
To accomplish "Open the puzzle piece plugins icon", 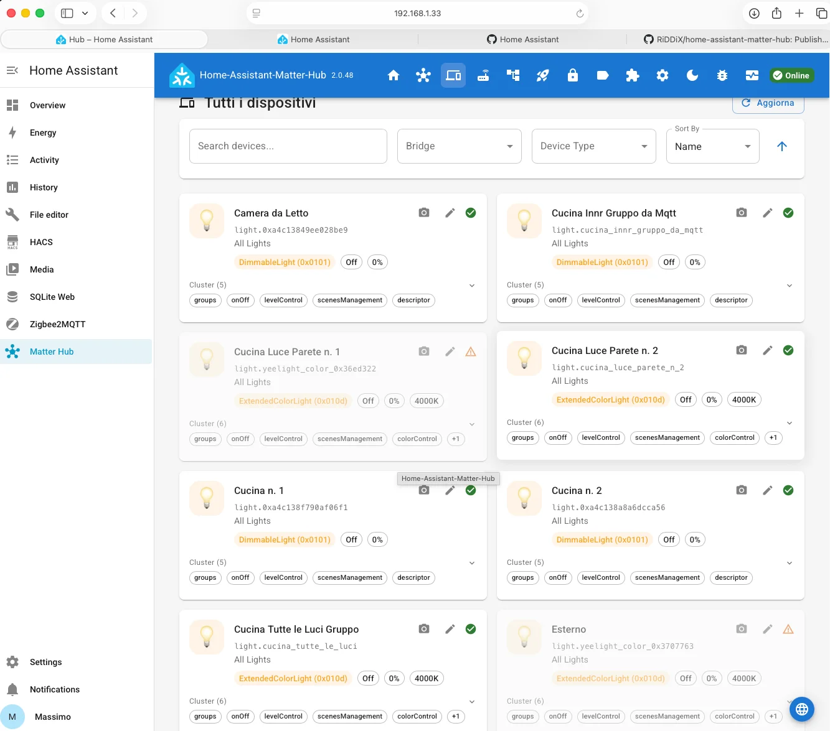I will (x=633, y=75).
